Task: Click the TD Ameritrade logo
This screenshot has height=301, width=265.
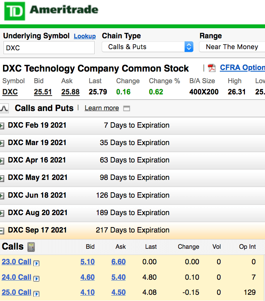Action: pyautogui.click(x=51, y=11)
